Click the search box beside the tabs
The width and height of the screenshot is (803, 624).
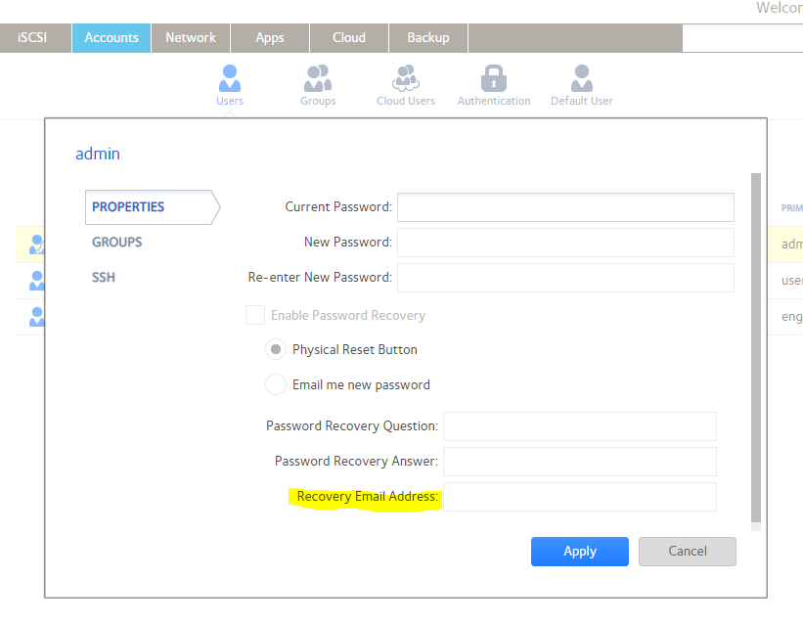[x=742, y=38]
